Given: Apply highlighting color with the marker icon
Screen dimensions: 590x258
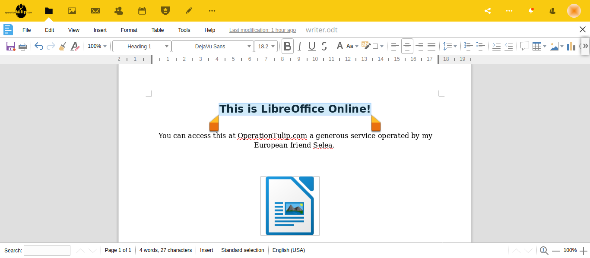Looking at the screenshot, I should (366, 46).
